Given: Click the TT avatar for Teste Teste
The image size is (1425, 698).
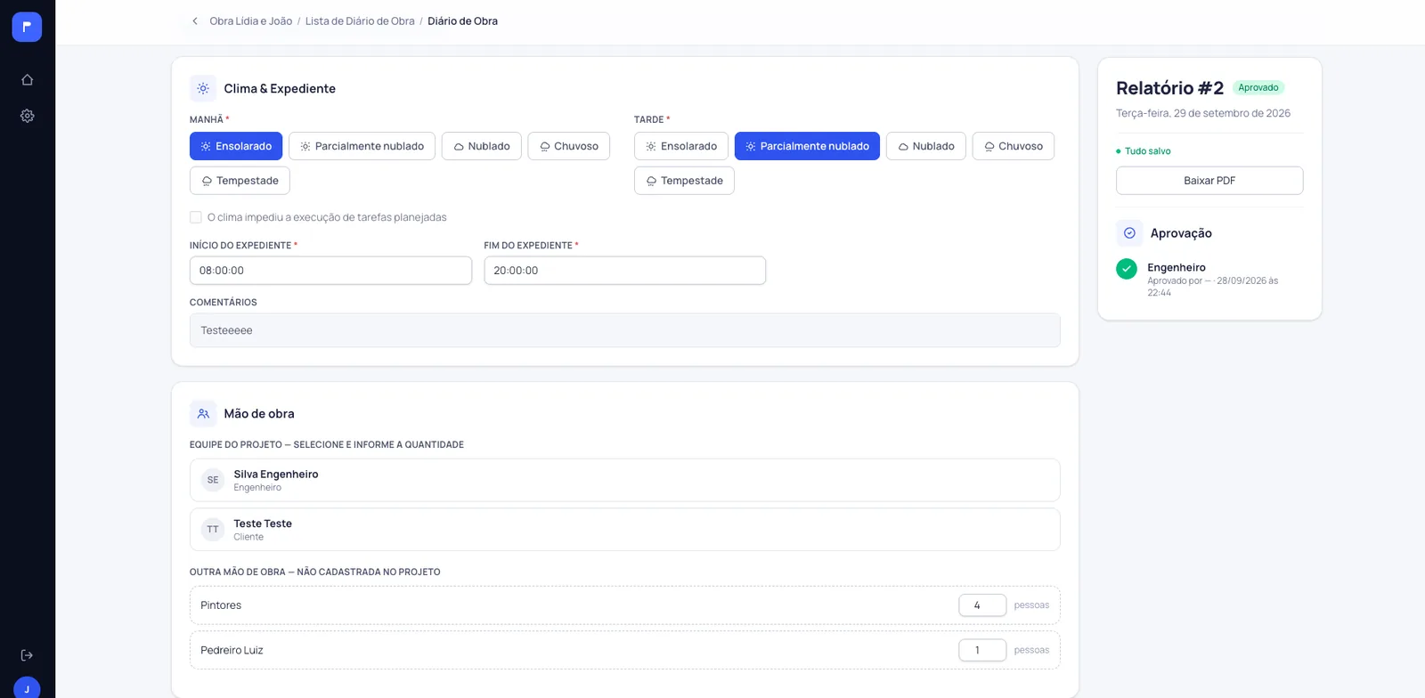Looking at the screenshot, I should [x=213, y=530].
